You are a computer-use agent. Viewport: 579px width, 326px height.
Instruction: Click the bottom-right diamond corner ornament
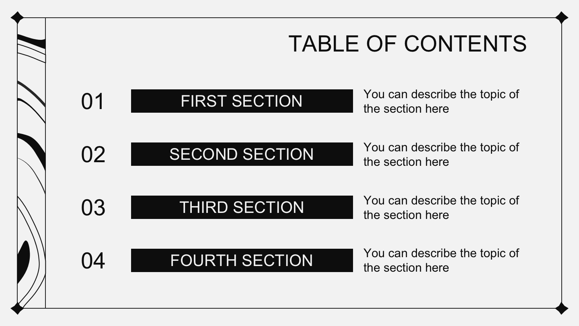(561, 308)
